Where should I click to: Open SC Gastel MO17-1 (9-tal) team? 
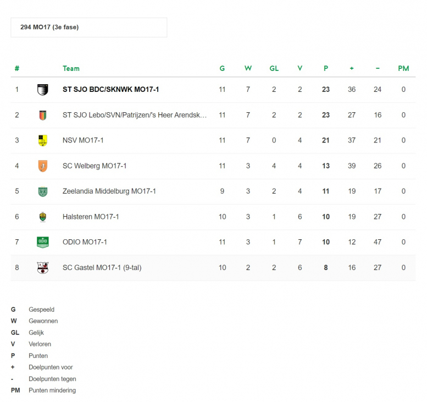click(102, 268)
